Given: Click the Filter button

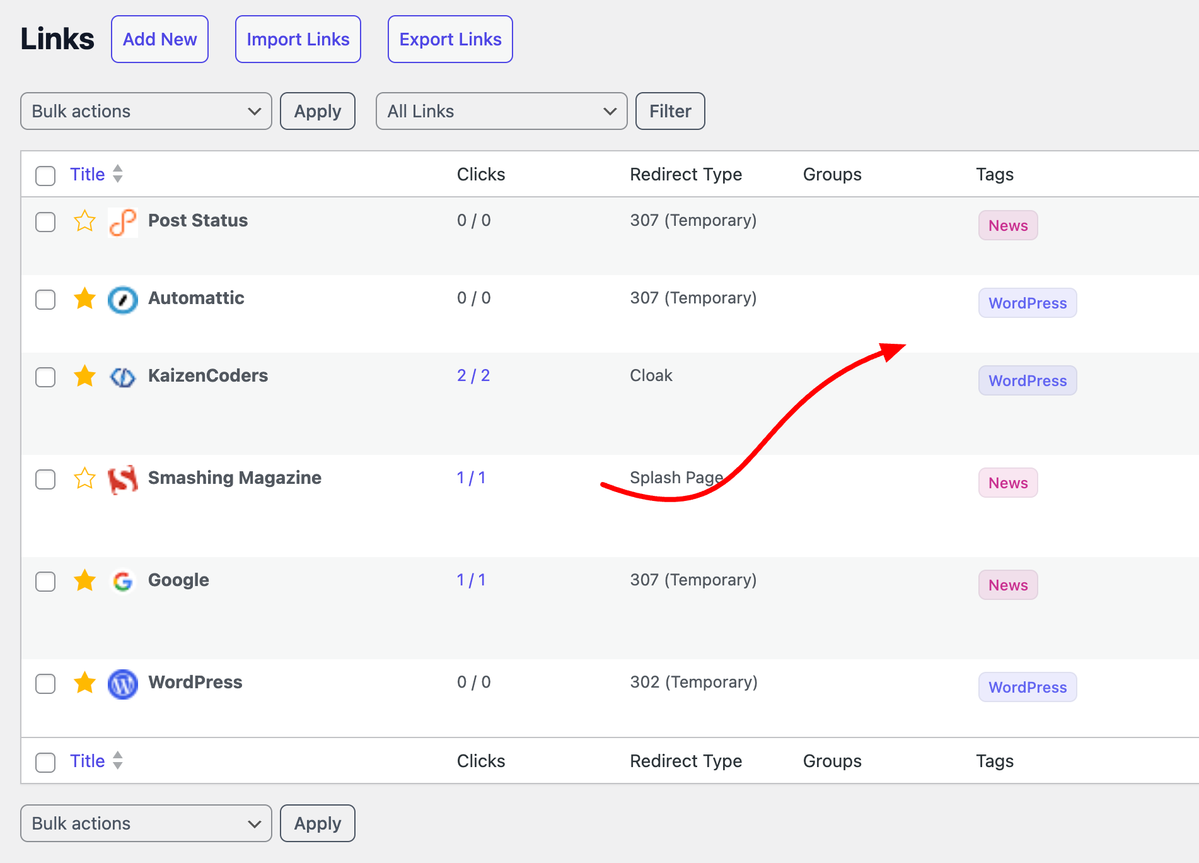Looking at the screenshot, I should 670,111.
